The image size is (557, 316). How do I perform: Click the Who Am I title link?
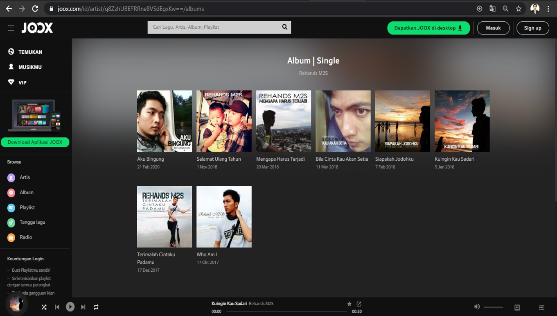(207, 255)
